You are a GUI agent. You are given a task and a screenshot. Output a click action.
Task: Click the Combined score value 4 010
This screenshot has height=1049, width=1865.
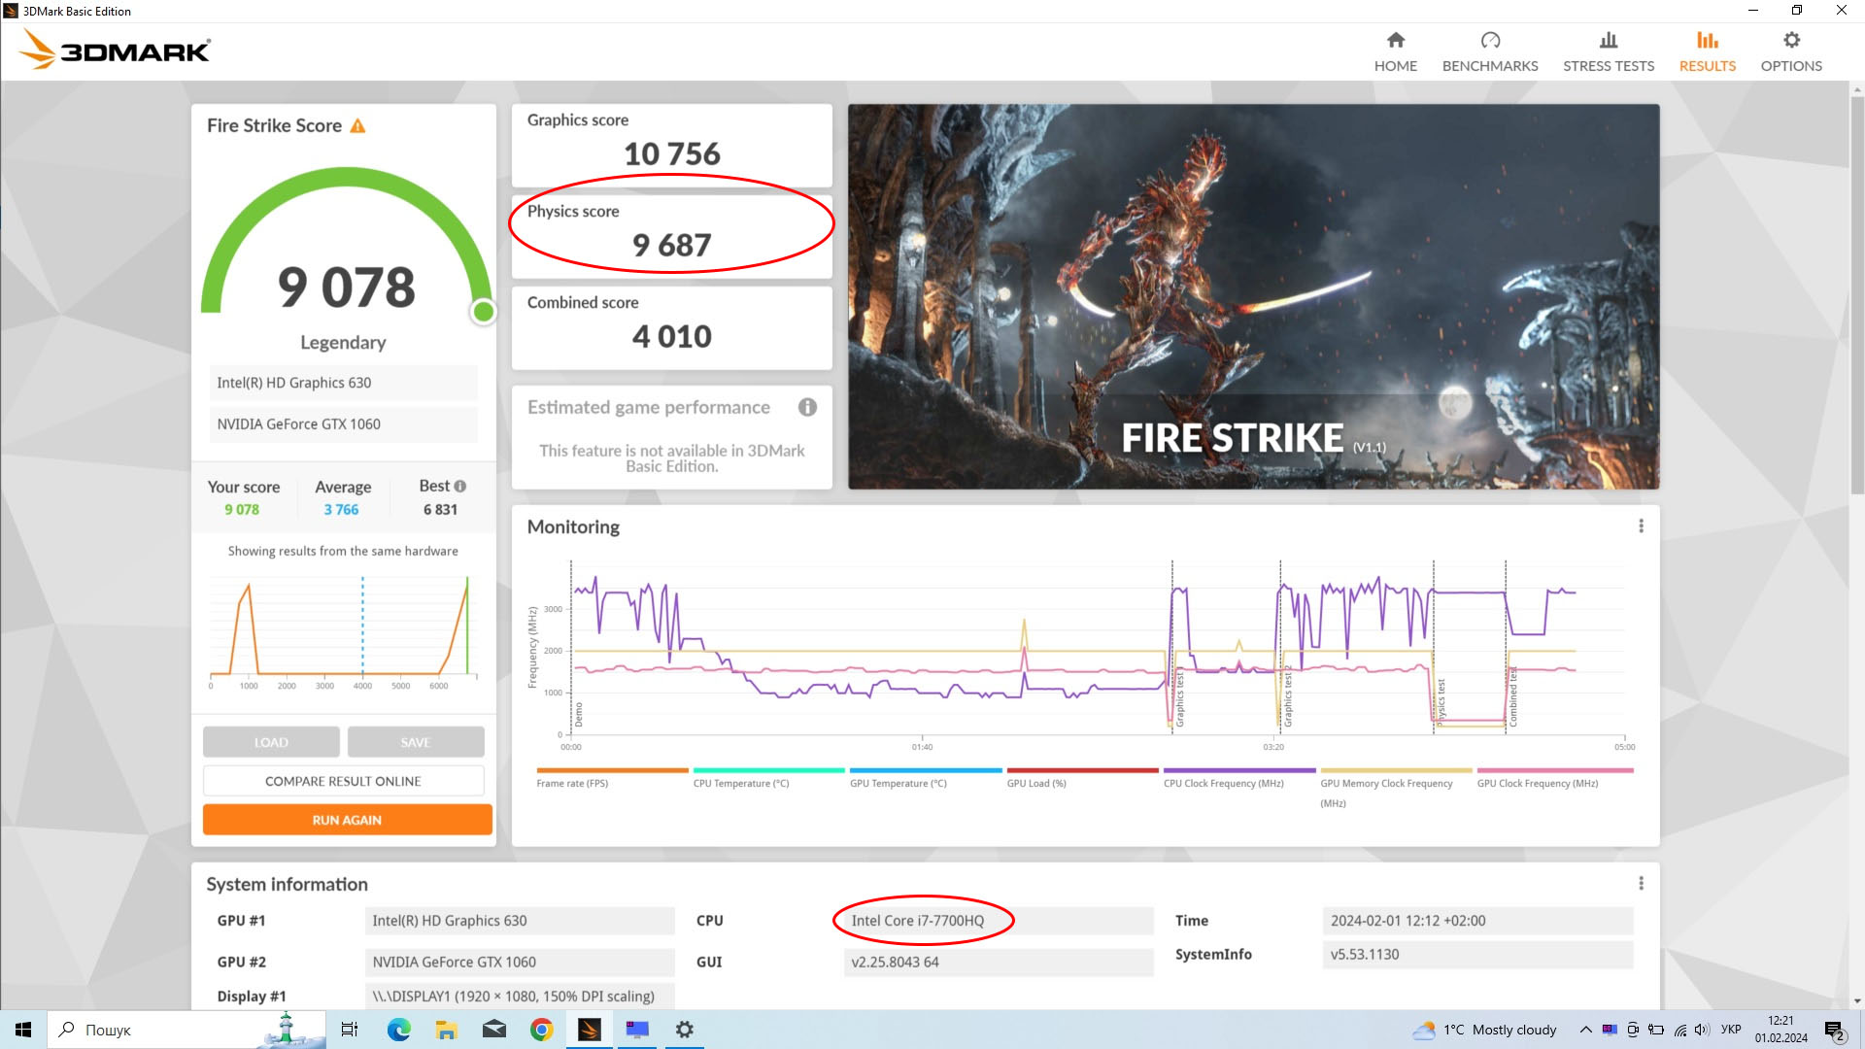pyautogui.click(x=671, y=336)
